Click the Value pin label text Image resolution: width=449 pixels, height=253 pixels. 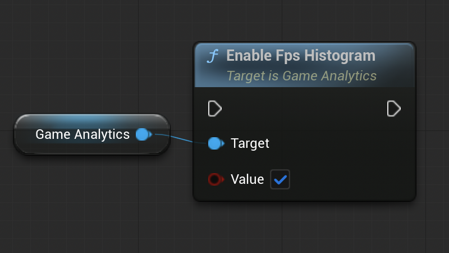pos(247,179)
